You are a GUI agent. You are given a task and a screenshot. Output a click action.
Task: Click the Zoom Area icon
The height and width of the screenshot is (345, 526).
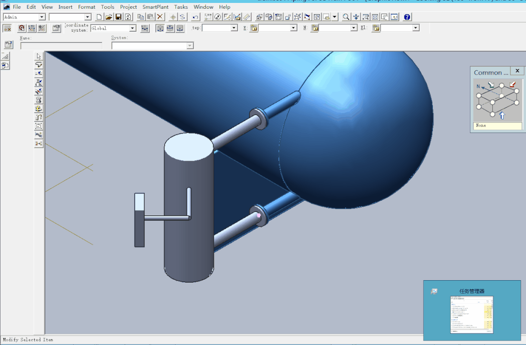[366, 17]
